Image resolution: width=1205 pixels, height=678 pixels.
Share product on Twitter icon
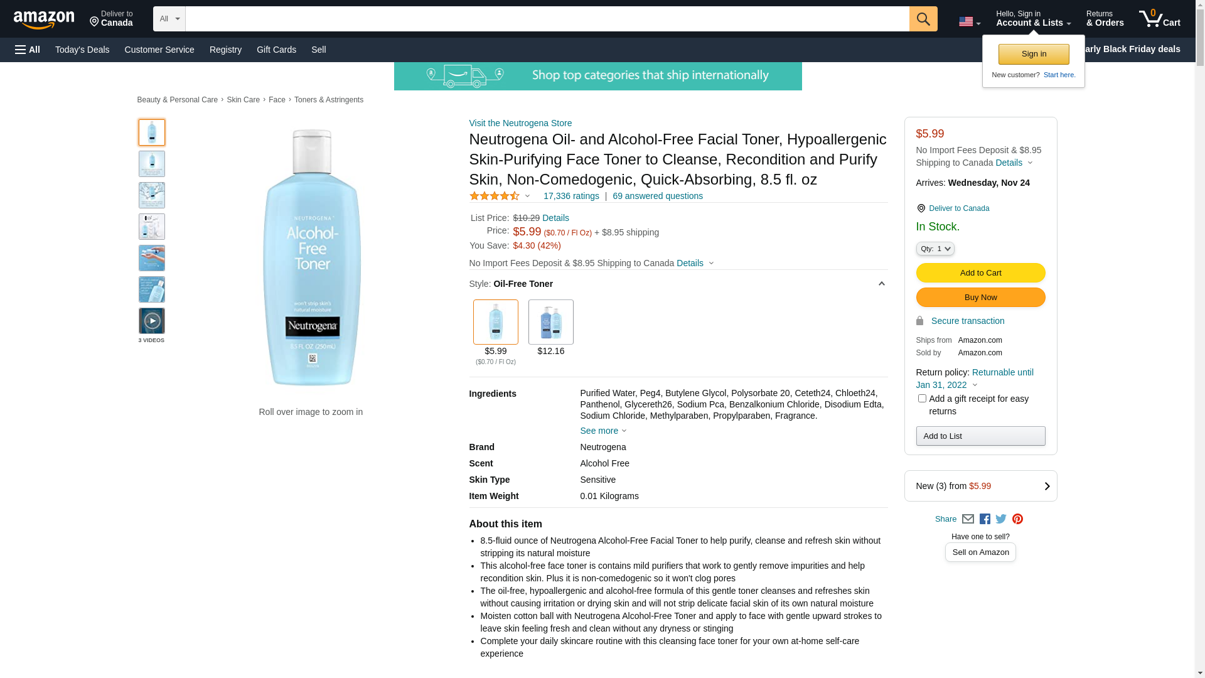coord(1001,519)
